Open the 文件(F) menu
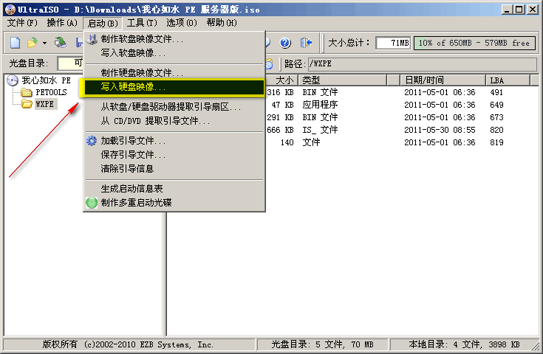The image size is (543, 354). (22, 23)
